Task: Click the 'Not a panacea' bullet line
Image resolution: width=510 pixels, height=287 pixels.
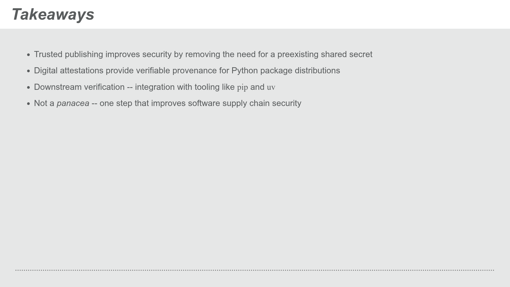Action: (x=168, y=103)
